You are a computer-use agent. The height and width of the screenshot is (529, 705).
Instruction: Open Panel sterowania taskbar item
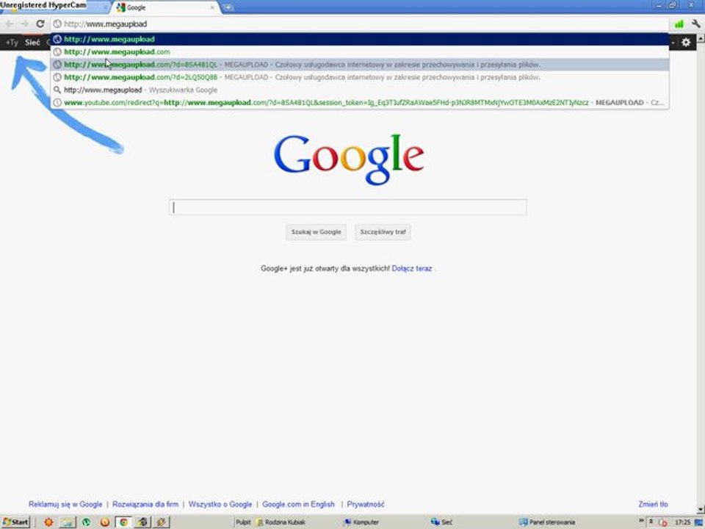click(x=546, y=522)
